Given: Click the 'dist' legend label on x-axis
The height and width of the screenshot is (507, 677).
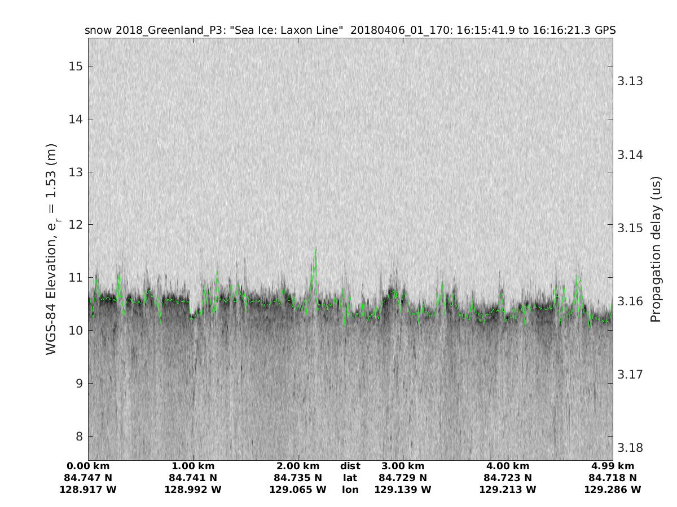Looking at the screenshot, I should point(350,466).
